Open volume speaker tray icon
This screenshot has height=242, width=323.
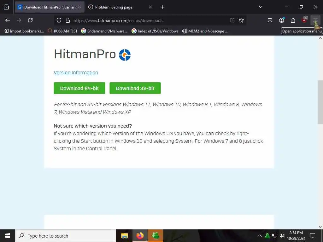(x=282, y=236)
